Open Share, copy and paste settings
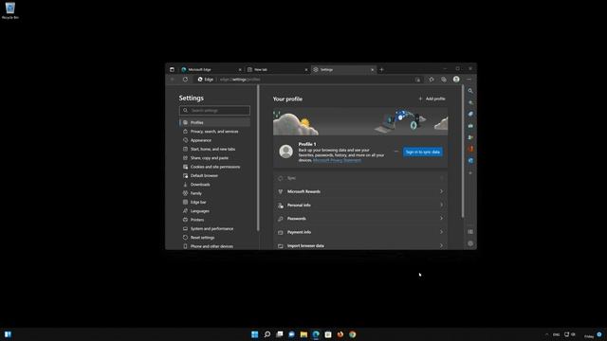 coord(214,158)
